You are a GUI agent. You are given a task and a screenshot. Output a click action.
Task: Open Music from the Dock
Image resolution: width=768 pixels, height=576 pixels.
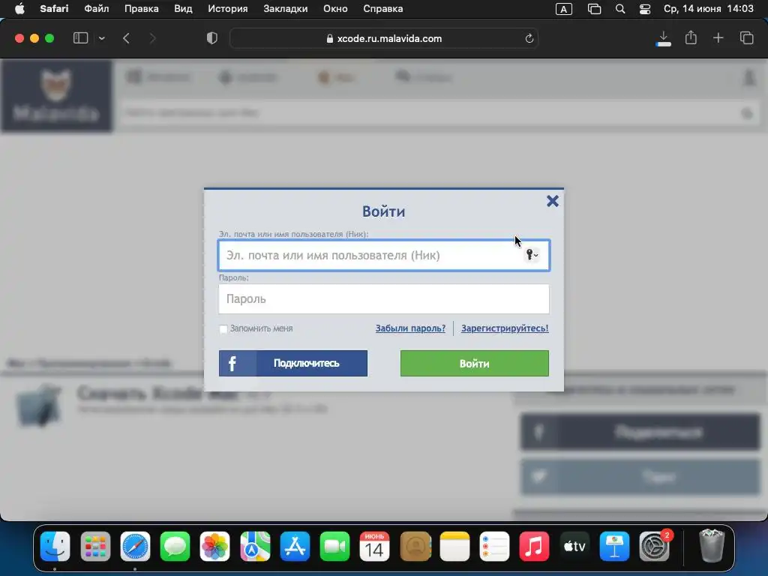(534, 546)
